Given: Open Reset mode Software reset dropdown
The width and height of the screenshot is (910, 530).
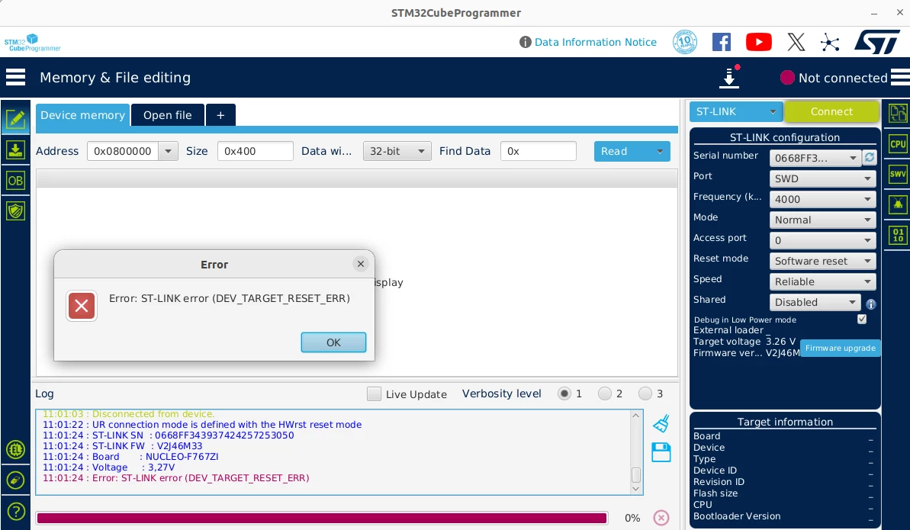Looking at the screenshot, I should point(822,261).
